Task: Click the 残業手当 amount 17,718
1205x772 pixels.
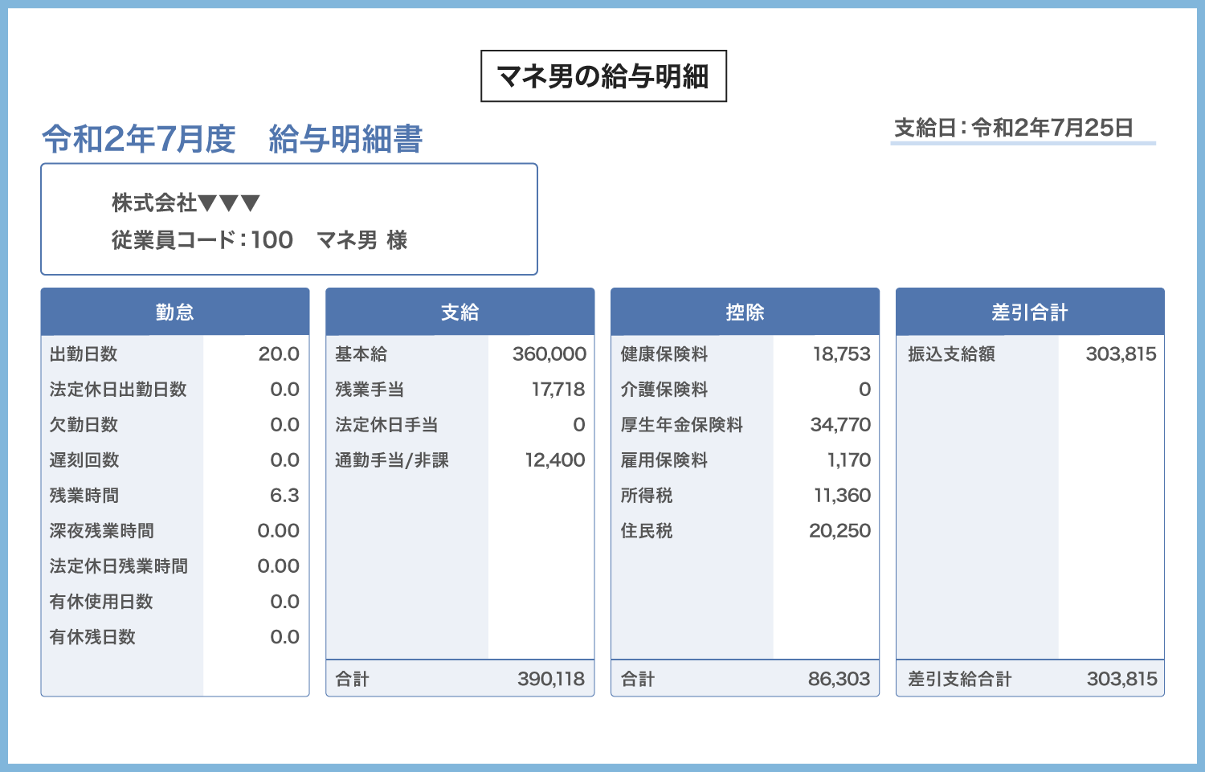Action: coord(558,390)
